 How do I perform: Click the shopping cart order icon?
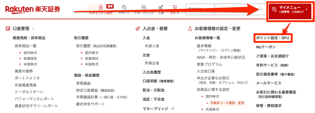click(174, 7)
